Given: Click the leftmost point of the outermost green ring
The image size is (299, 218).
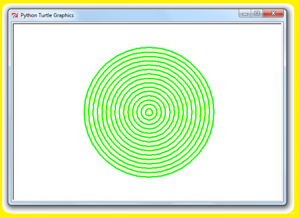Looking at the screenshot, I should (x=84, y=113).
